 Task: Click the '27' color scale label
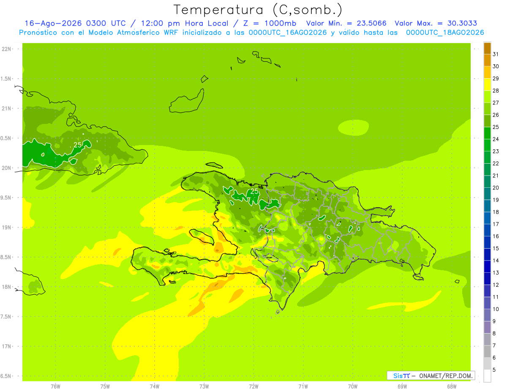click(x=496, y=103)
